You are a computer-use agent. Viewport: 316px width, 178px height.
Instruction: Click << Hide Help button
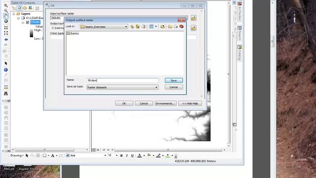point(190,103)
